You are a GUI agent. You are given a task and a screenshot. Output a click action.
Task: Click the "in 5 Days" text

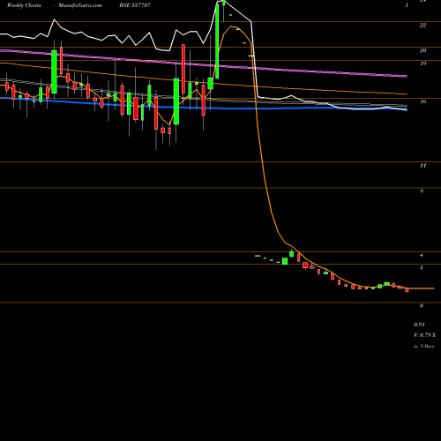point(424,347)
